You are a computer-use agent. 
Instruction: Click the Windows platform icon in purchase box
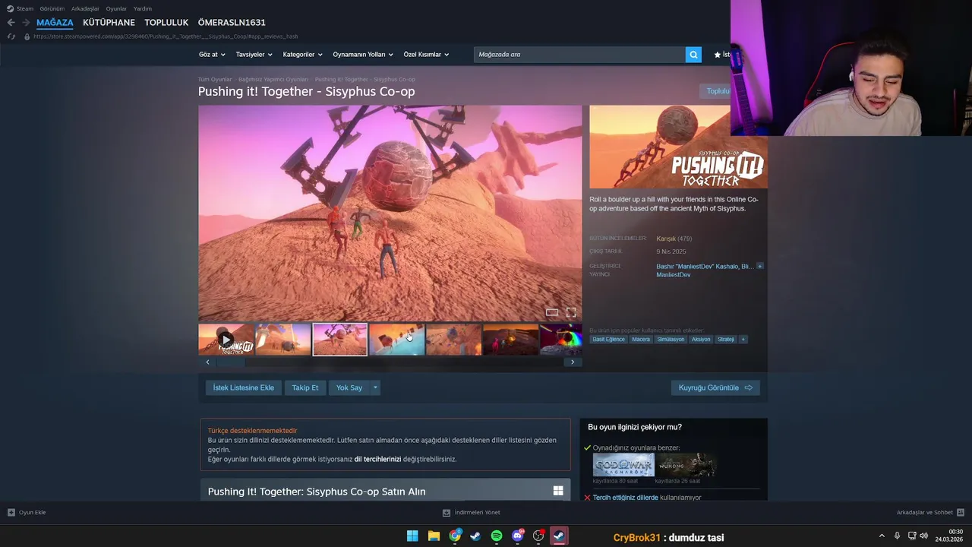(x=558, y=491)
